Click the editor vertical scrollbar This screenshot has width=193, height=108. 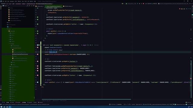[191, 79]
